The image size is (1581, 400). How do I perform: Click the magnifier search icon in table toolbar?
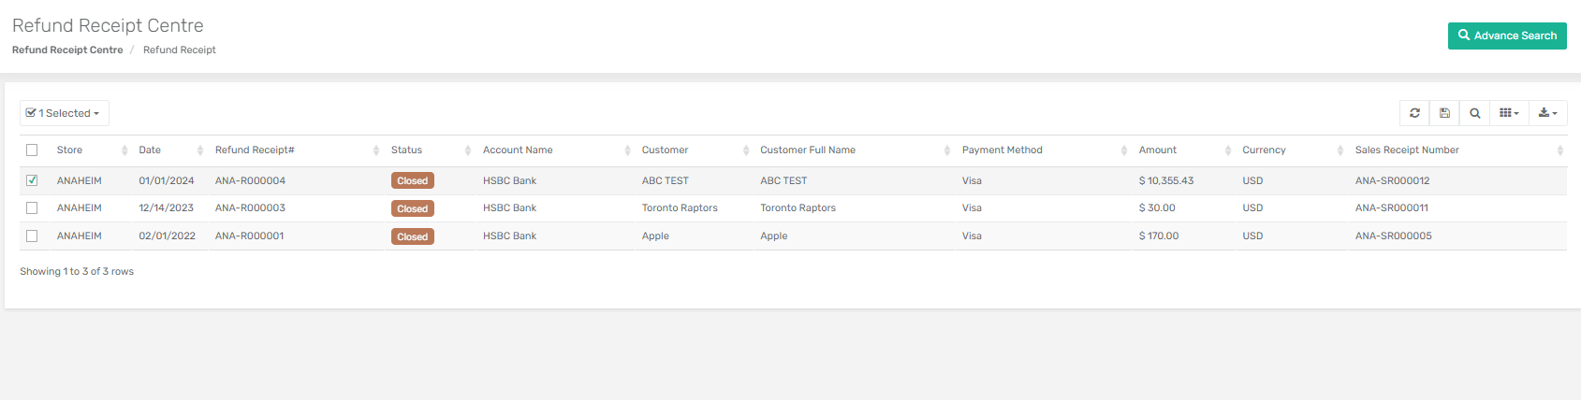pyautogui.click(x=1474, y=113)
